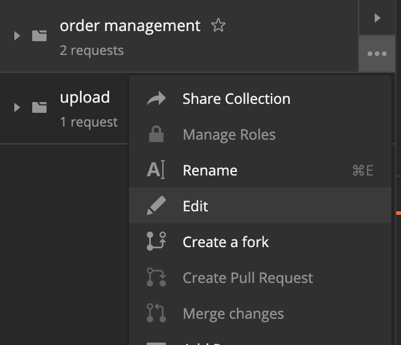The height and width of the screenshot is (345, 401).
Task: Select Share Collection from the menu
Action: click(236, 99)
